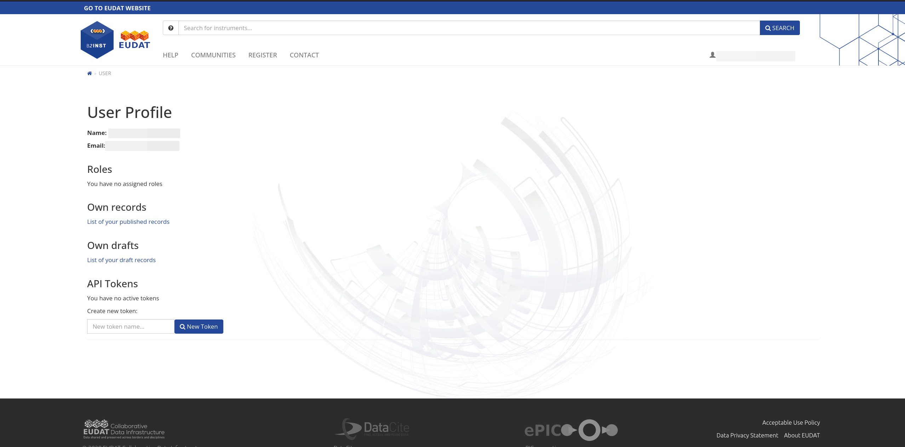Viewport: 905px width, 447px height.
Task: Open the List of your published records link
Action: 128,222
